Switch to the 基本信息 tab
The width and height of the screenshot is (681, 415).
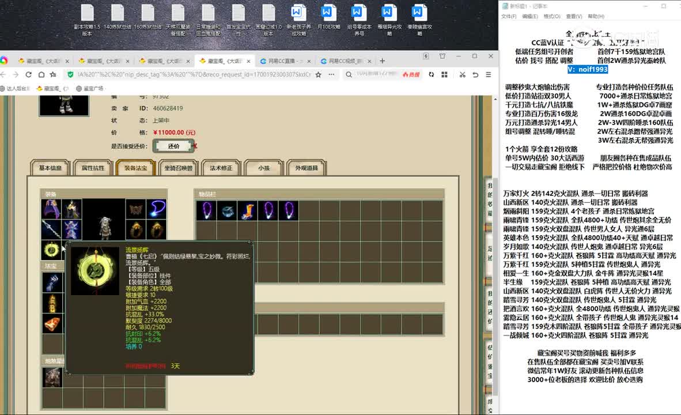(x=50, y=168)
